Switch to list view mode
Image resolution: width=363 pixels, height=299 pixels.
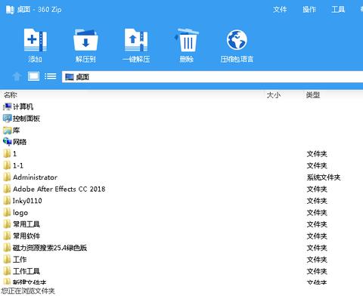(50, 76)
